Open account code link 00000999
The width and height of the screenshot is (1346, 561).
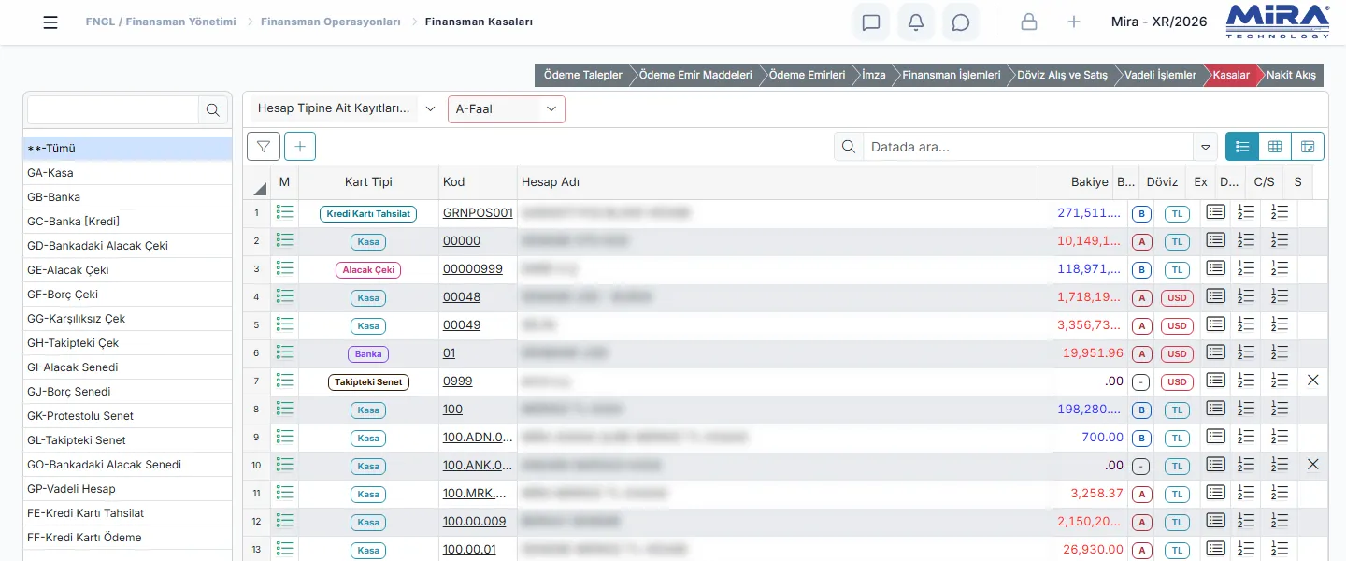tap(473, 269)
